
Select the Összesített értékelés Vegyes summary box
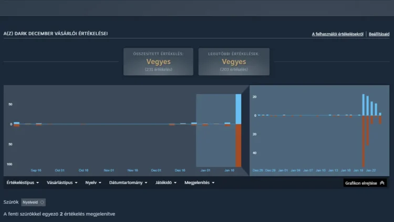coord(159,61)
